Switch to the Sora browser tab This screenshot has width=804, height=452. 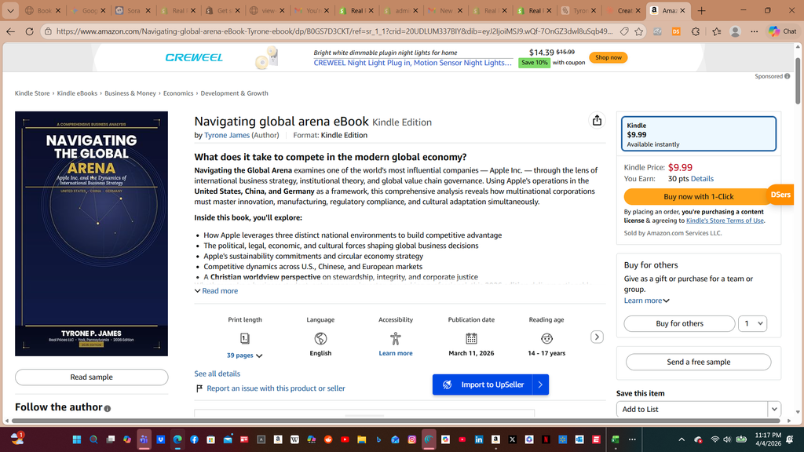133,10
